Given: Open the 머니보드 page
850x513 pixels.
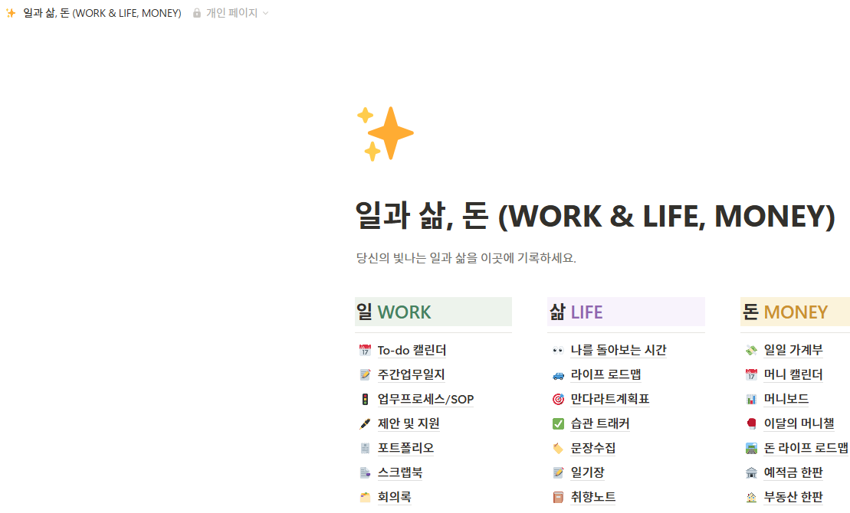Looking at the screenshot, I should (x=786, y=399).
